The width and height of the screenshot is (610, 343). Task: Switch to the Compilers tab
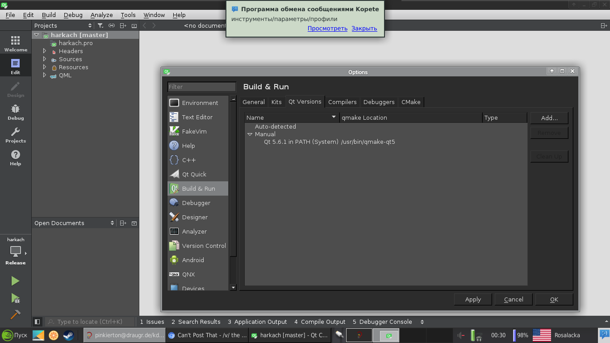[343, 102]
